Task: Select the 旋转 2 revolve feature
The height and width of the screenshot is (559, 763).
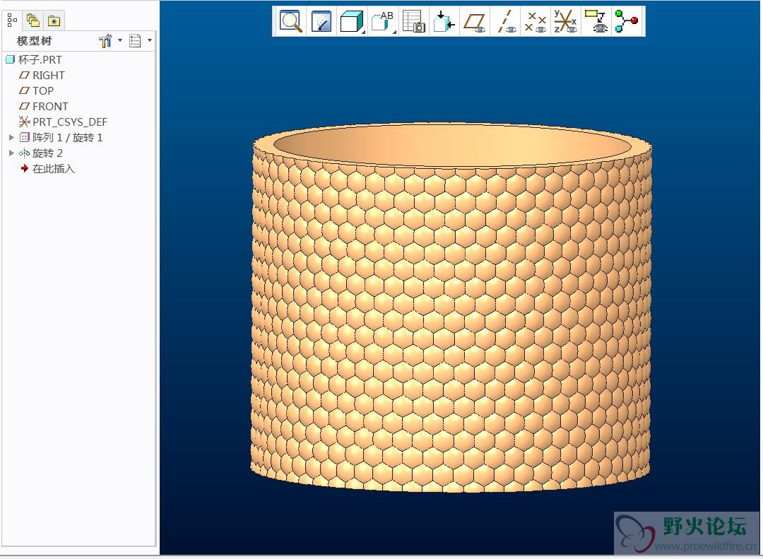Action: tap(47, 153)
